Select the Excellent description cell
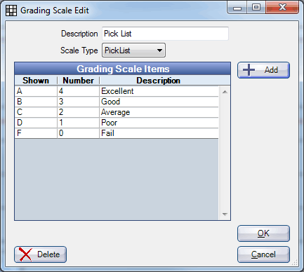The height and width of the screenshot is (272, 304). tap(159, 91)
